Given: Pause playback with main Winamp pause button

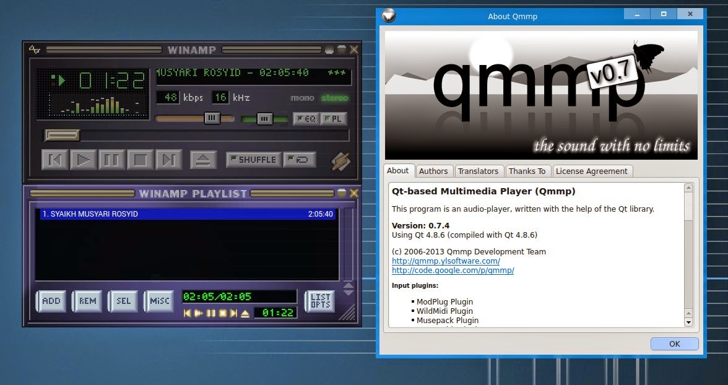Looking at the screenshot, I should tap(111, 160).
